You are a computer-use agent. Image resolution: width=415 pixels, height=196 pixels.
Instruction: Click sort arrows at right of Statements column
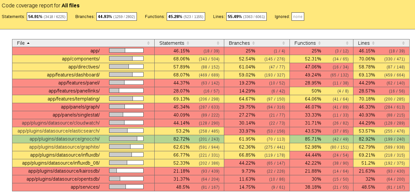[218, 43]
